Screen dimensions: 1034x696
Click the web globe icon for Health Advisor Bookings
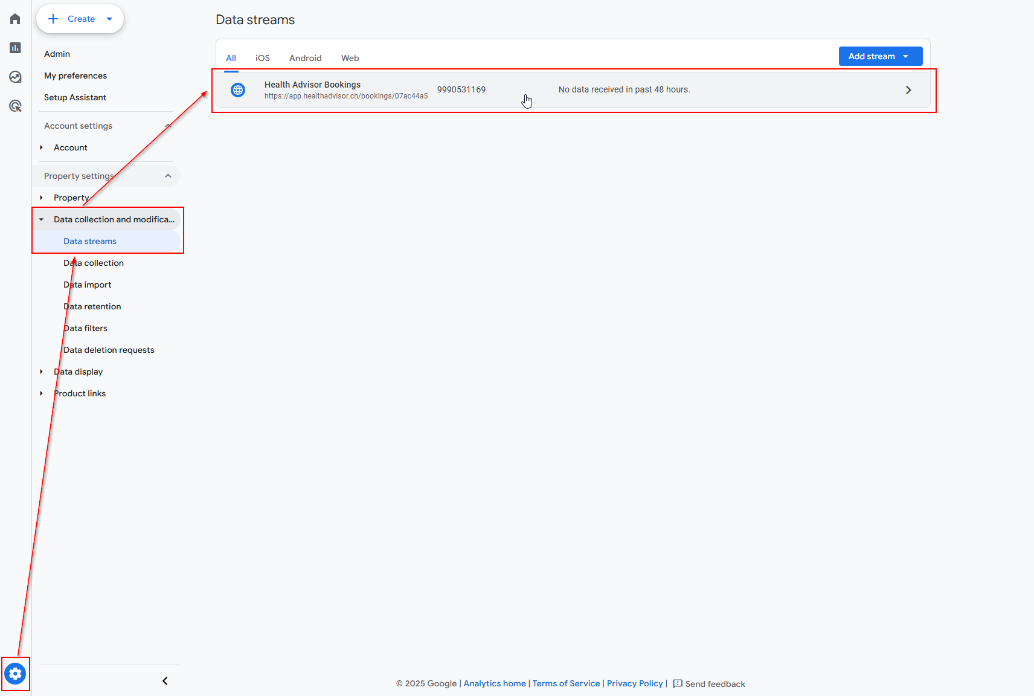point(238,90)
